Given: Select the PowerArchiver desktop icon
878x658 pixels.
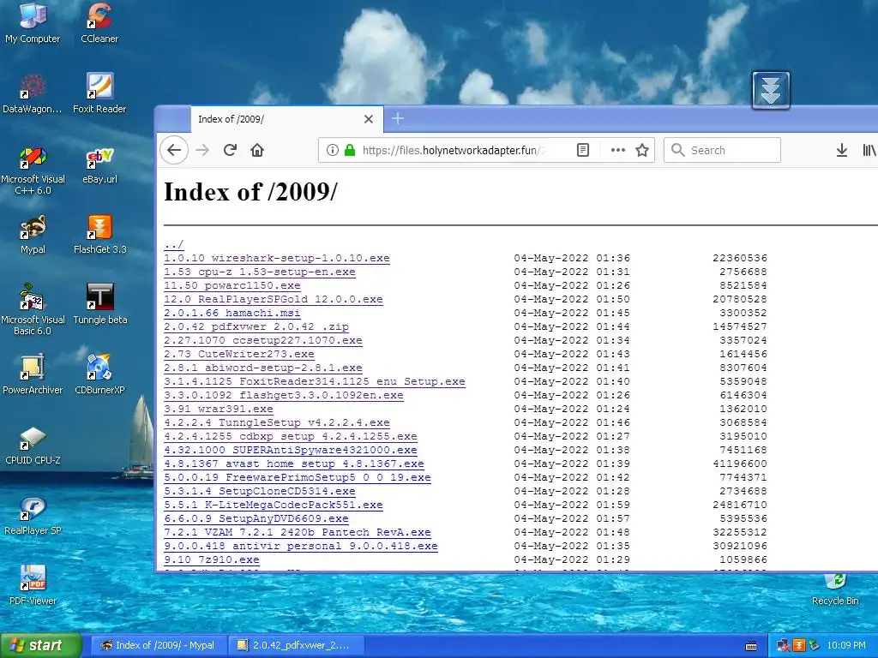Looking at the screenshot, I should pyautogui.click(x=33, y=375).
